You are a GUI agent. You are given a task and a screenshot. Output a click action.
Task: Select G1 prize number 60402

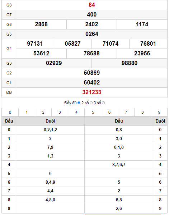[x=92, y=83]
